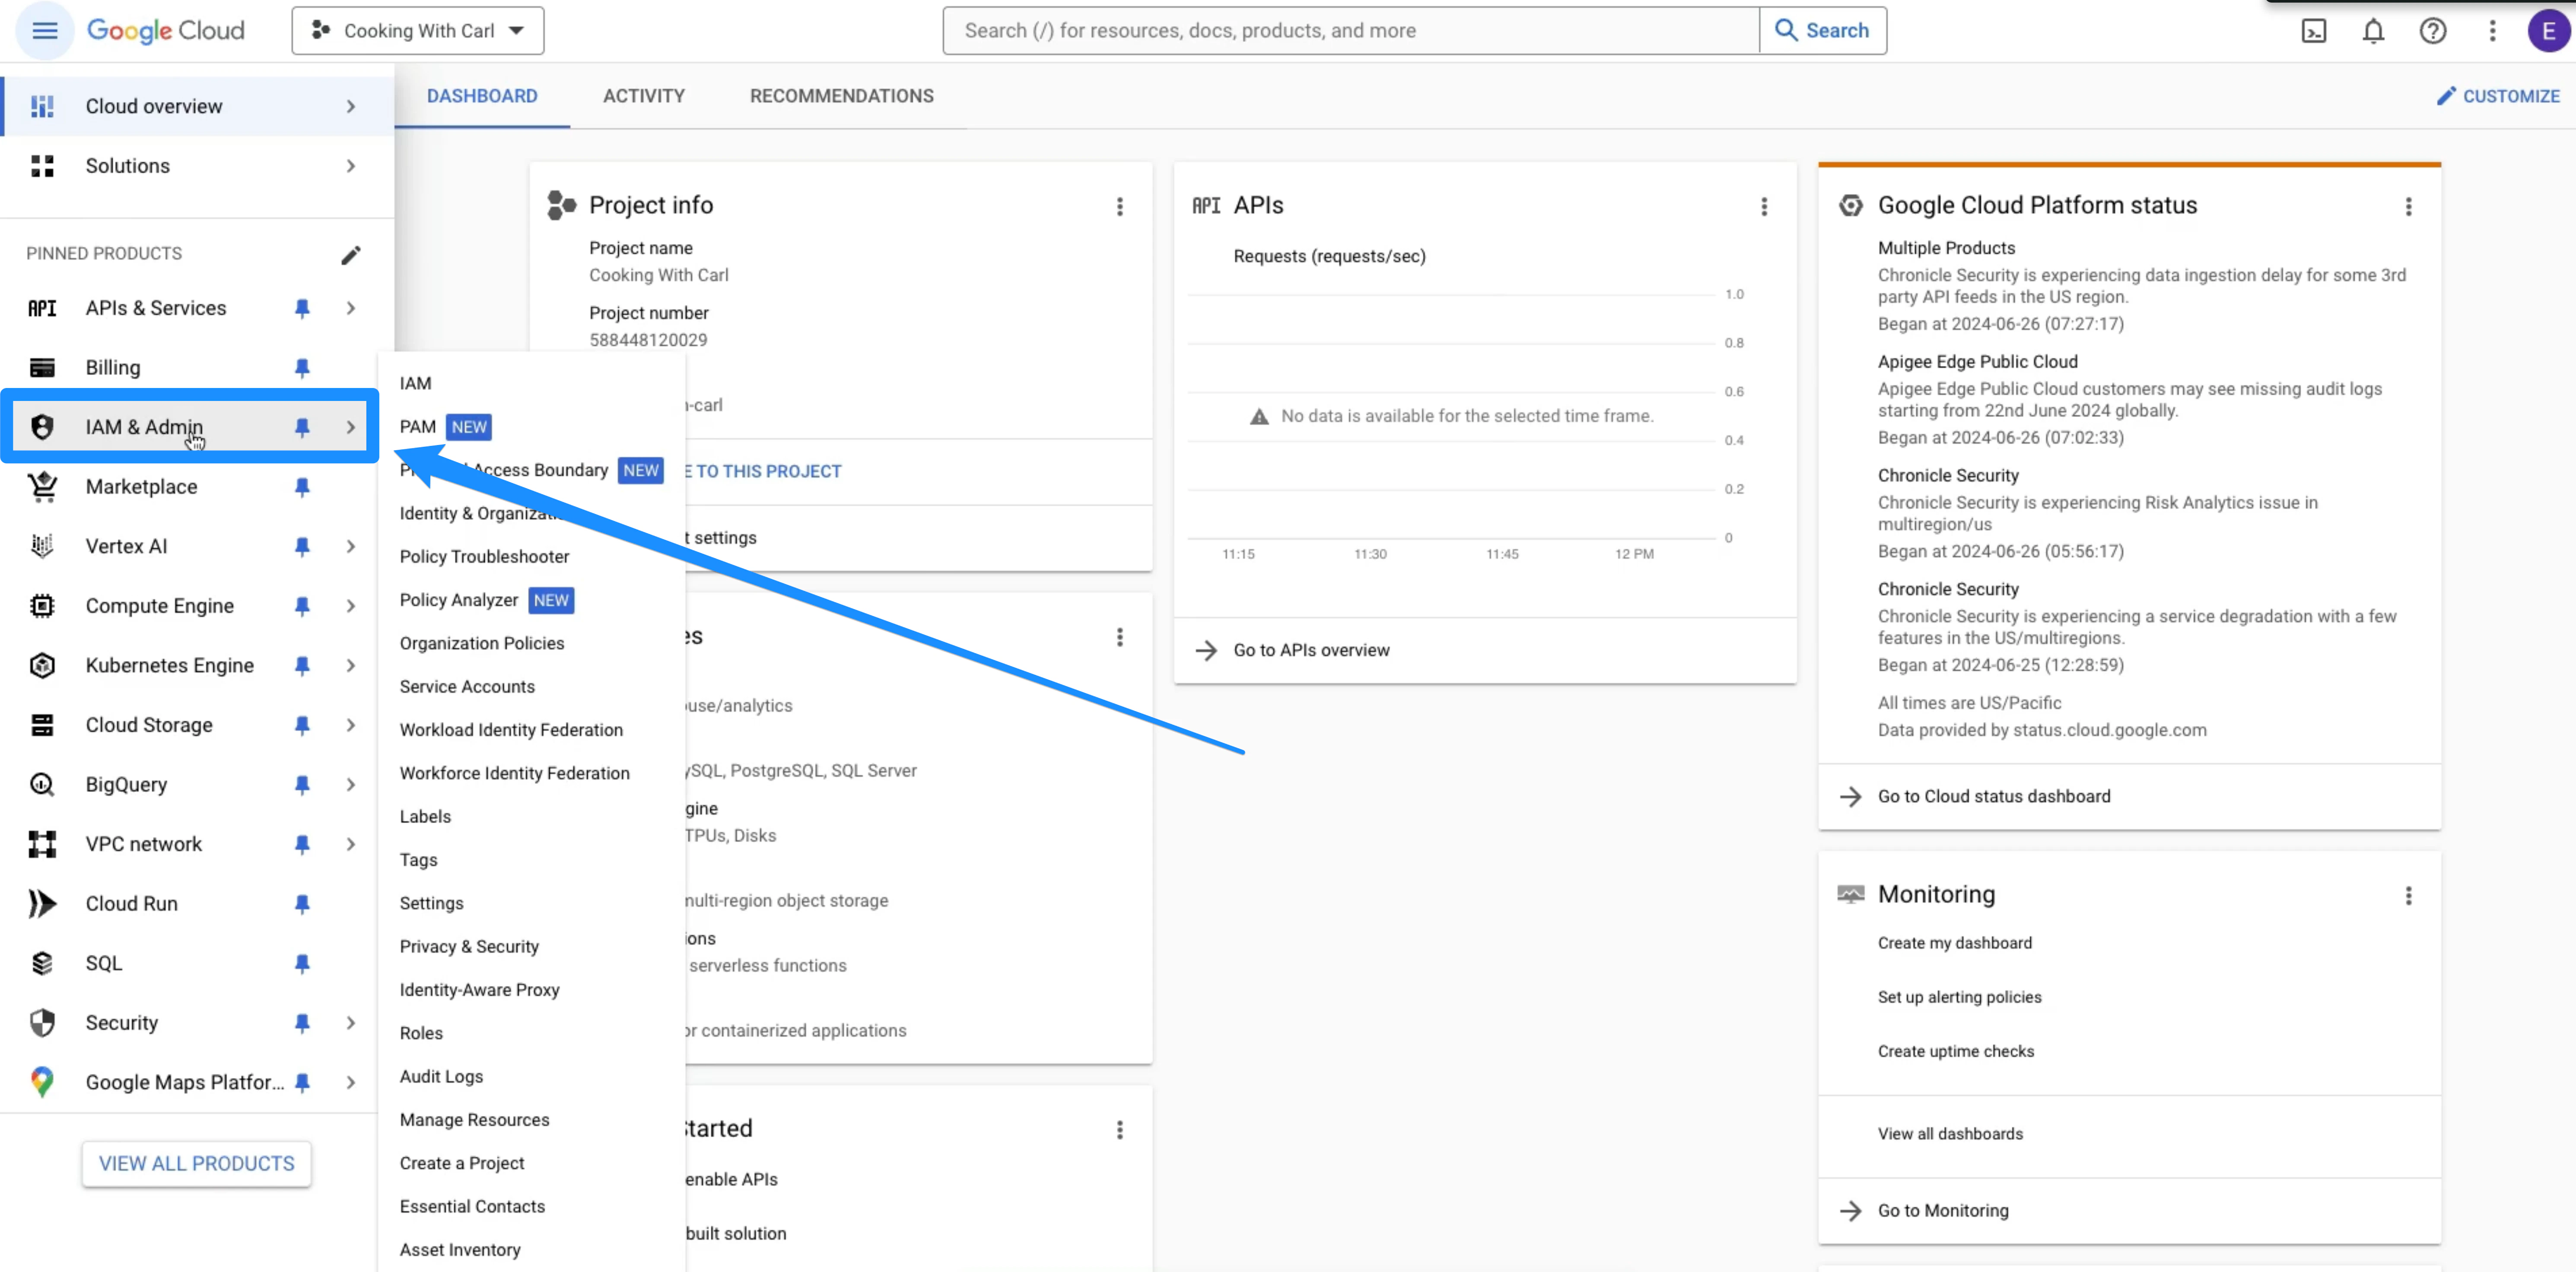Unpin Cloud Storage from pinned products
Image resolution: width=2576 pixels, height=1272 pixels.
click(302, 725)
